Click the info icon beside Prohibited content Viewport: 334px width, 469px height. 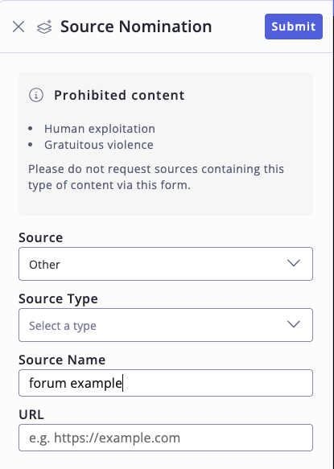pyautogui.click(x=36, y=95)
